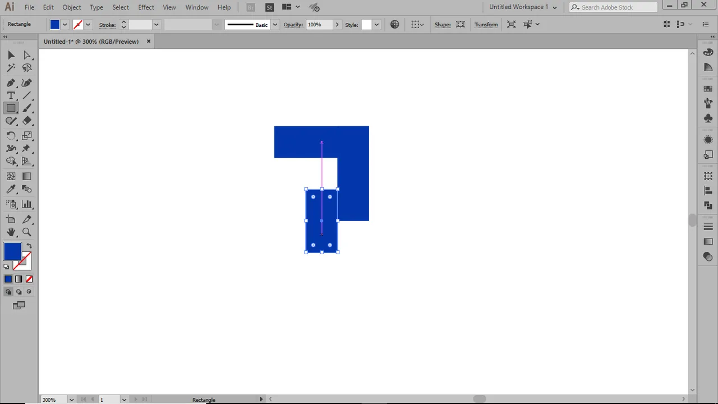Select the Width (warp) tool
The width and height of the screenshot is (718, 404).
tap(11, 149)
